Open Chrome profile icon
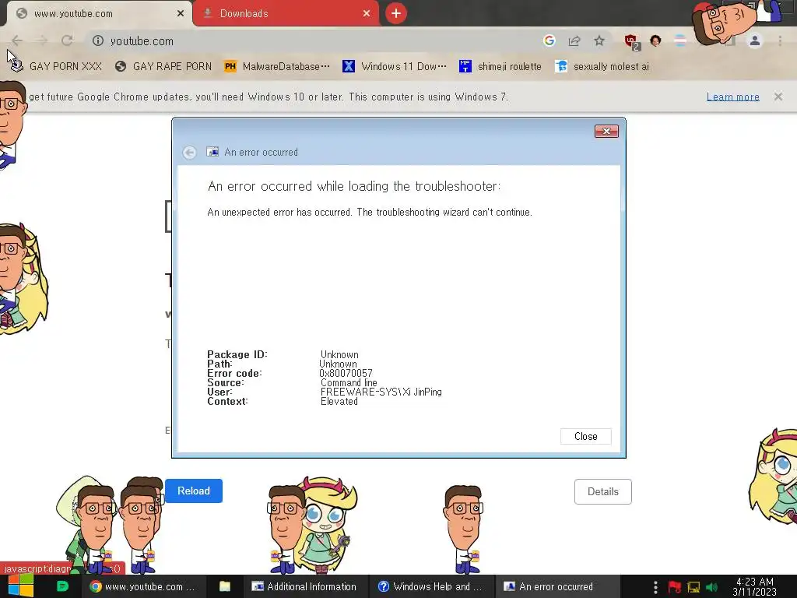 tap(755, 40)
